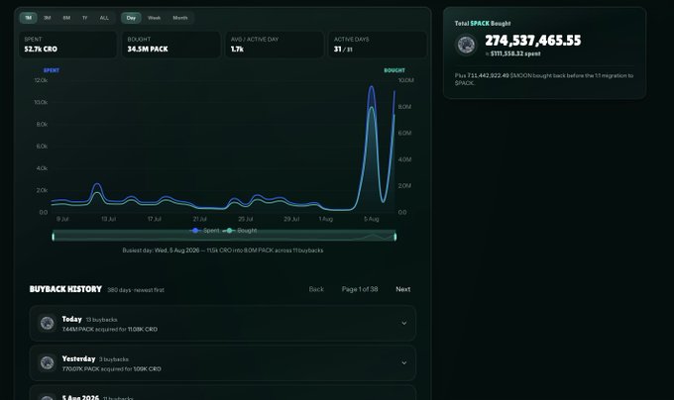Switch to the 1Y time range
Screen dimensions: 674x400
click(84, 18)
